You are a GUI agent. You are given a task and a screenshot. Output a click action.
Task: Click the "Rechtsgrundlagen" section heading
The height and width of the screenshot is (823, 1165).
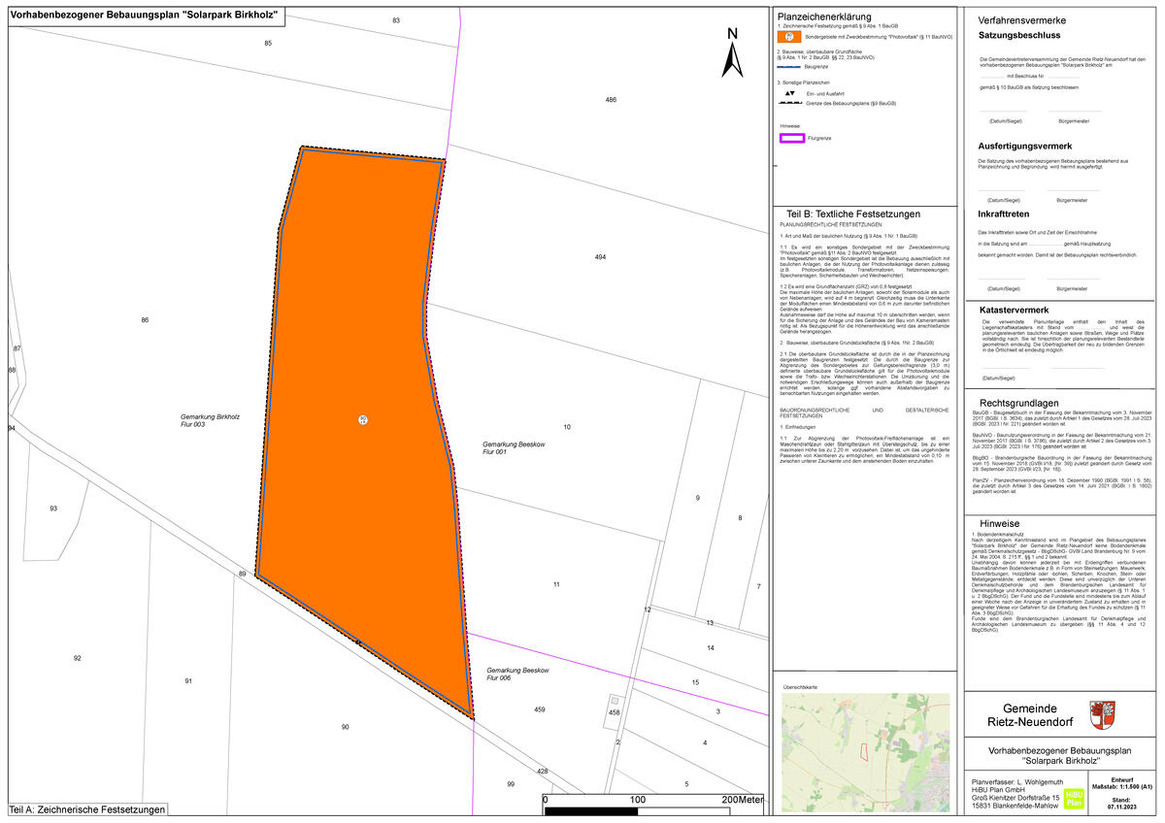pos(1018,403)
